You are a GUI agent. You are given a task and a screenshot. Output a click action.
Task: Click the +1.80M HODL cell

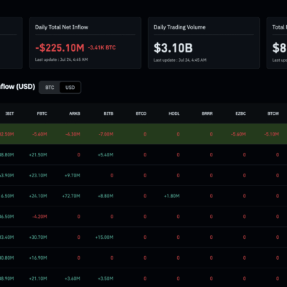[x=171, y=196]
